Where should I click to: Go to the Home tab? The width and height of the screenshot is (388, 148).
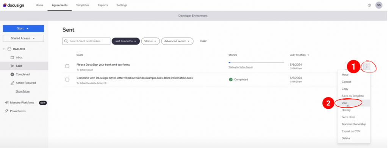point(39,5)
